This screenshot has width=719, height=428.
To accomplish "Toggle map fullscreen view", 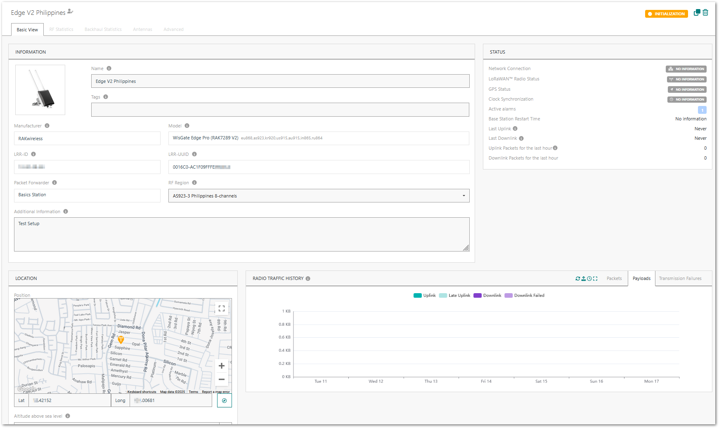I will (x=222, y=308).
